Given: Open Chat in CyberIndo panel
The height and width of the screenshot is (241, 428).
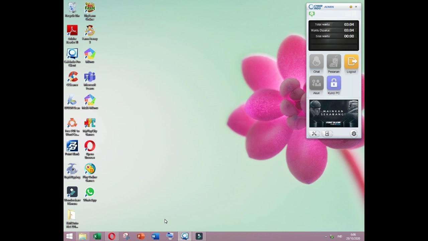Looking at the screenshot, I should pos(316,64).
